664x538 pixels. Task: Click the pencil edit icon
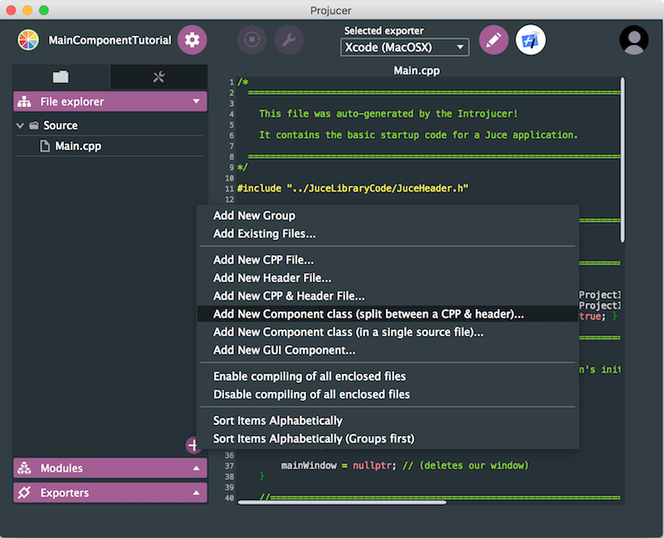(493, 40)
